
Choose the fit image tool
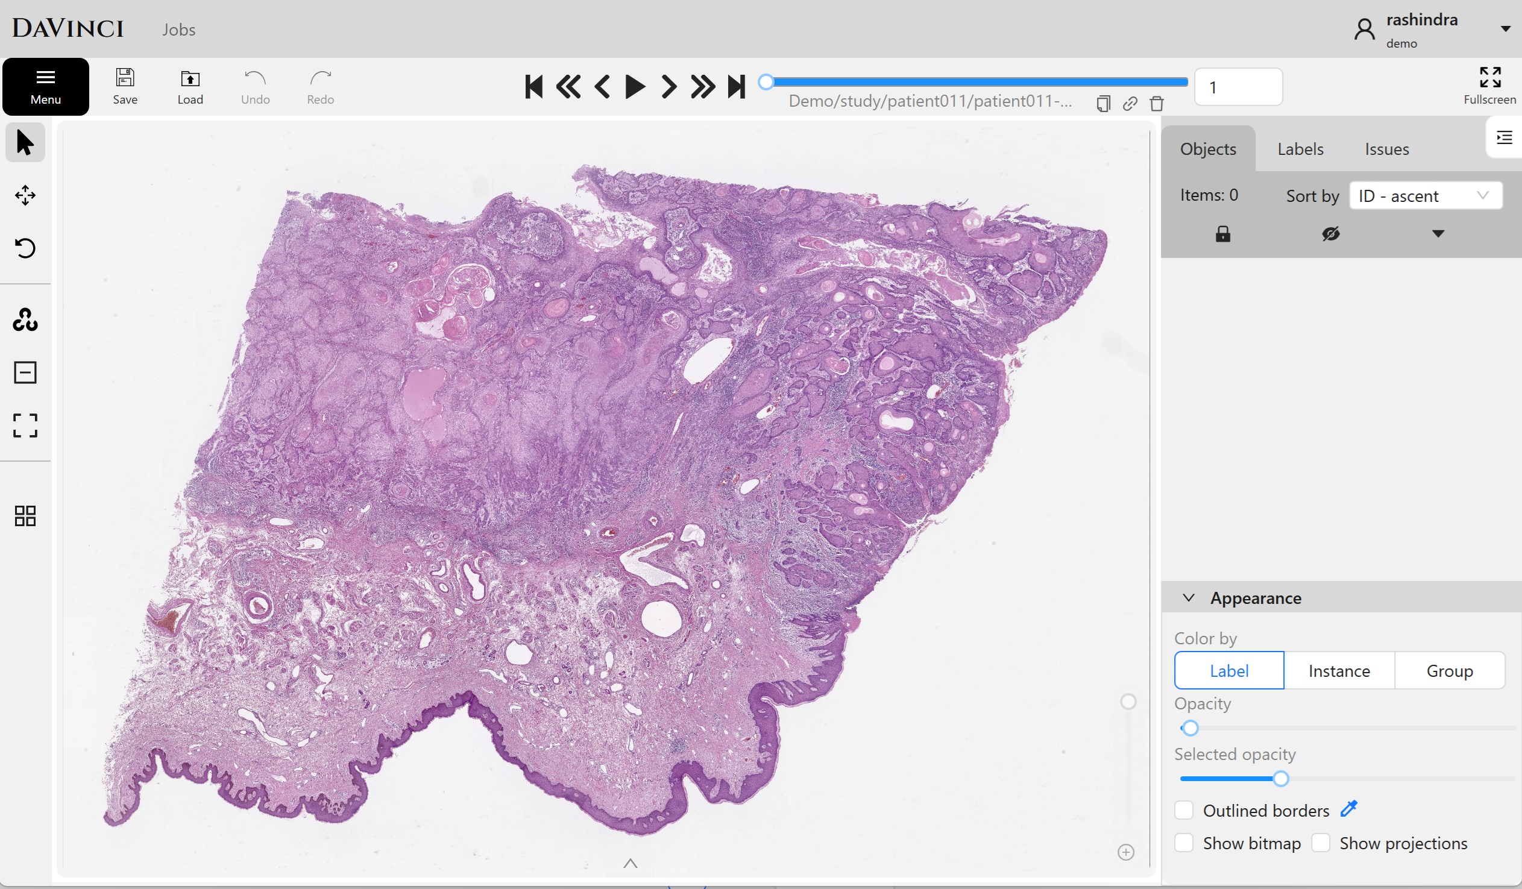[25, 426]
